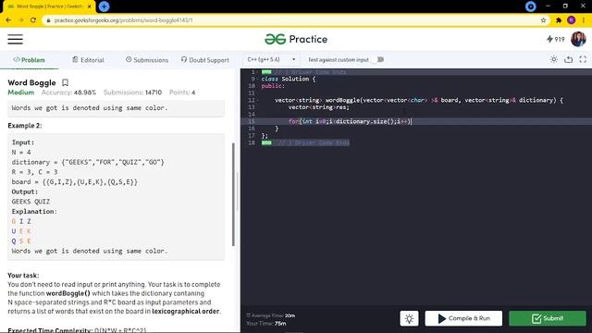Click the 'Your Time: 75m' label

point(266,324)
